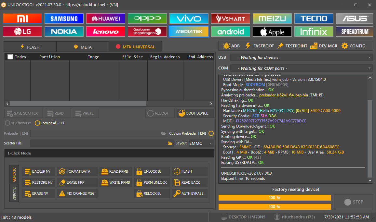376x222 pixels.
Task: Click the REBOOT button
Action: pyautogui.click(x=160, y=113)
